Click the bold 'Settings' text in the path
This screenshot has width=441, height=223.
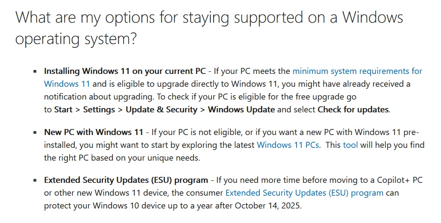99,109
